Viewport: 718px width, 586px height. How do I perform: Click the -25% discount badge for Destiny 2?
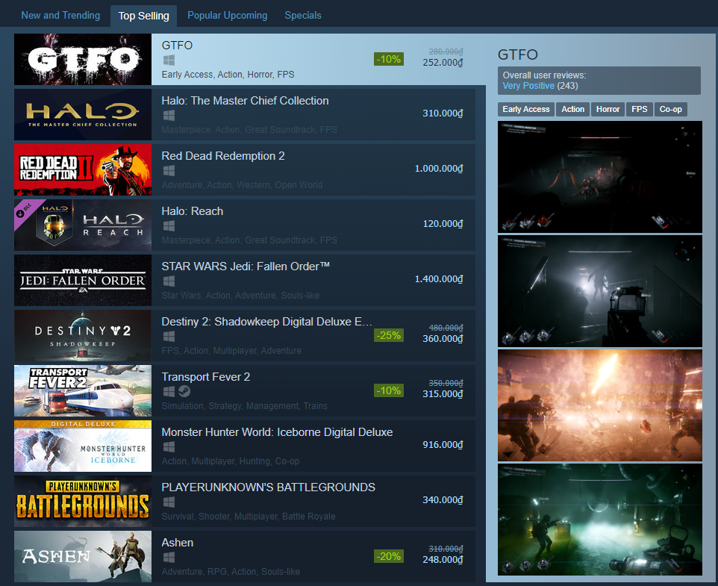pos(388,335)
